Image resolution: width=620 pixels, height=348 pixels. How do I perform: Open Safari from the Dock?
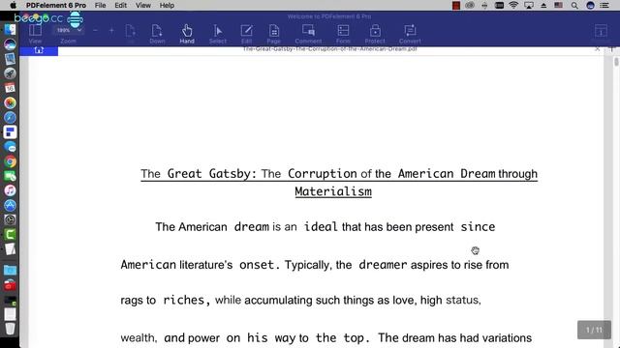point(10,118)
